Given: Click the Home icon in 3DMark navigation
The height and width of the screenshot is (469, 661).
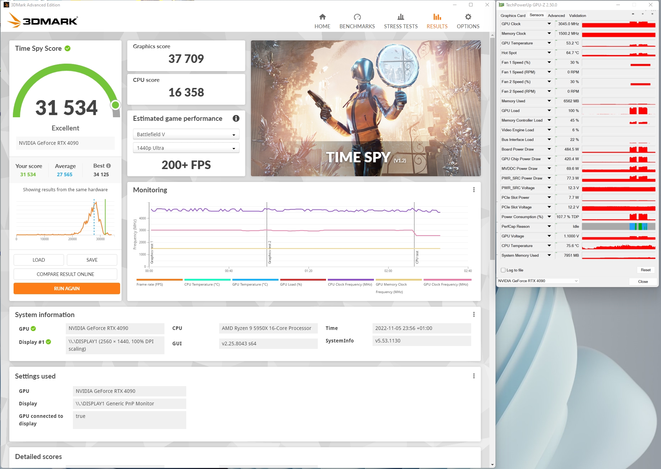Looking at the screenshot, I should point(322,17).
